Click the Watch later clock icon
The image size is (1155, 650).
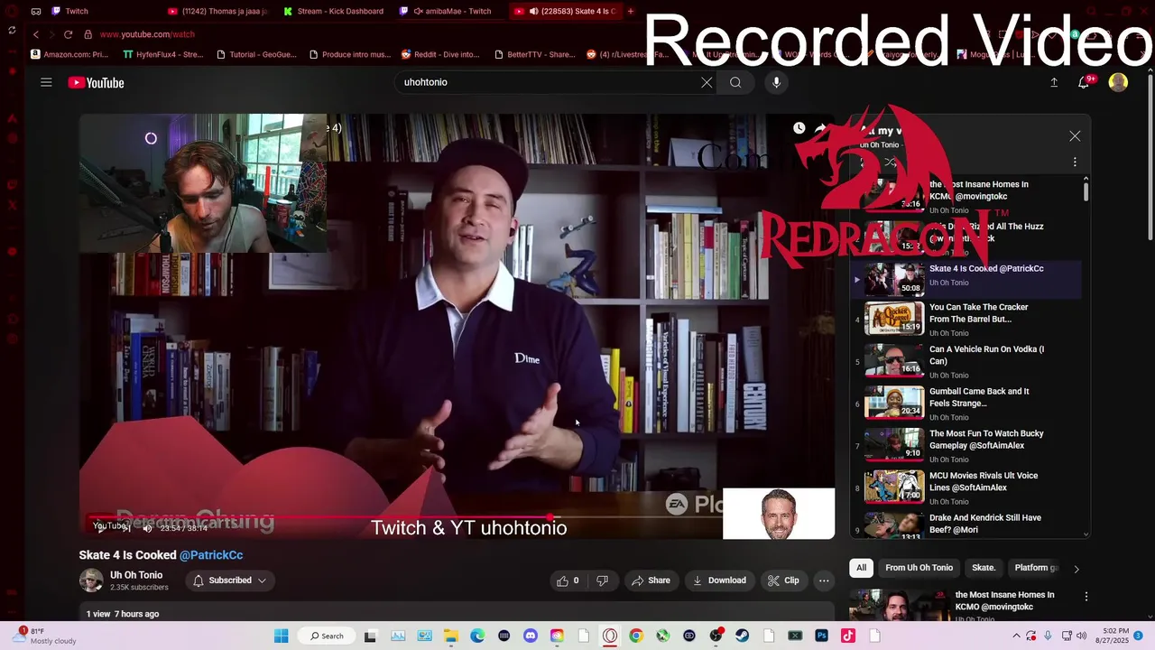799,128
